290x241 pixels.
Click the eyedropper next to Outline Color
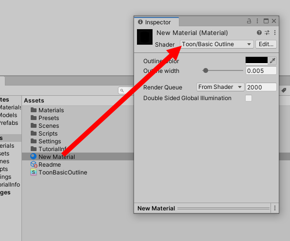click(272, 60)
